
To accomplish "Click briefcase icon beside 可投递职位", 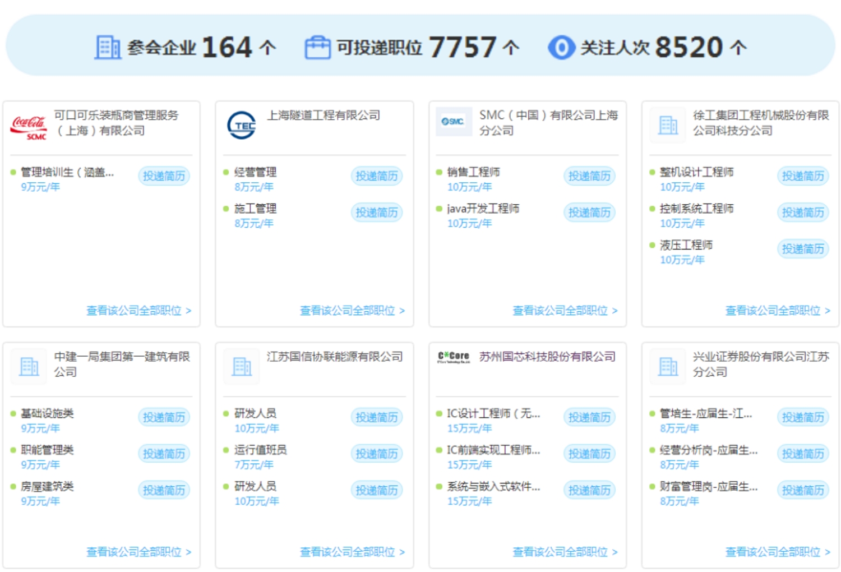I will pos(317,48).
